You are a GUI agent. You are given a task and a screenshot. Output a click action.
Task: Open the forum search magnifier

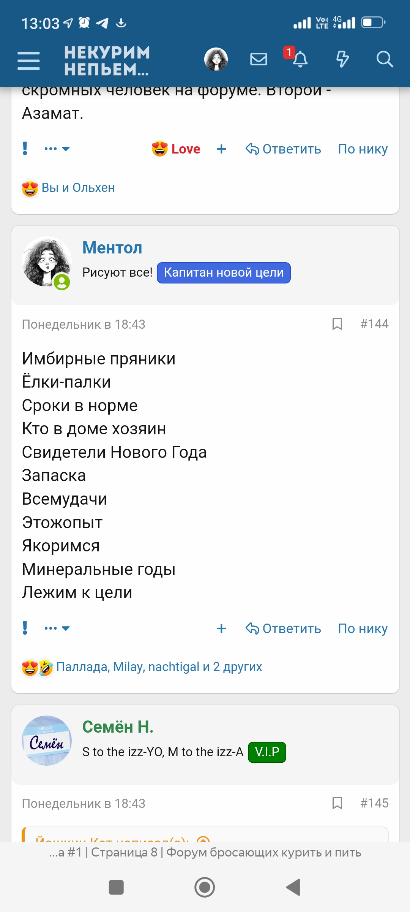pos(384,59)
